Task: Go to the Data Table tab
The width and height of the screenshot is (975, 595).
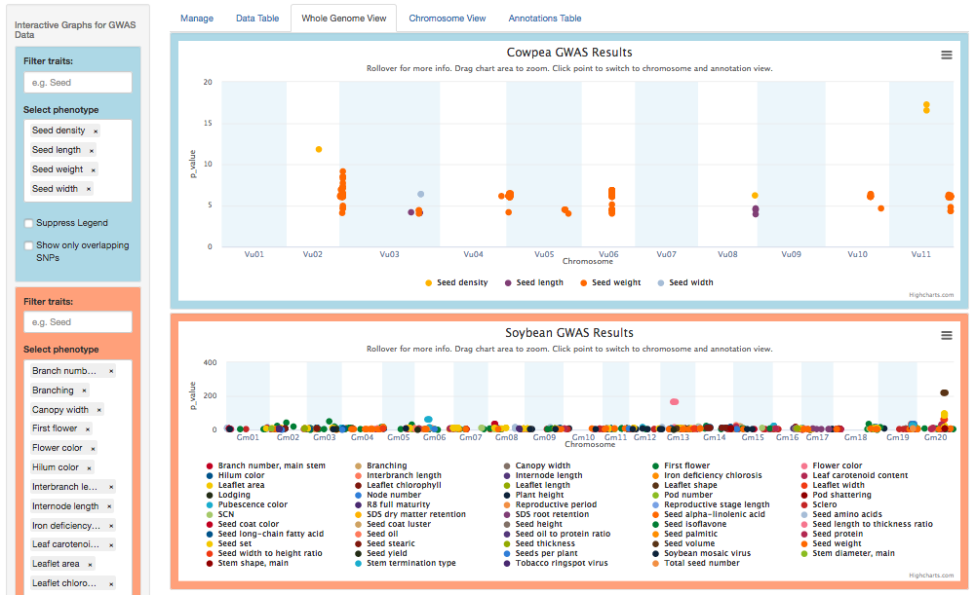Action: pos(257,19)
